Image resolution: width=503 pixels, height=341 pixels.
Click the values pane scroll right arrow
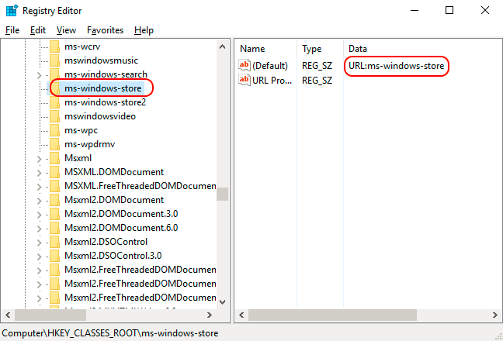click(x=495, y=315)
